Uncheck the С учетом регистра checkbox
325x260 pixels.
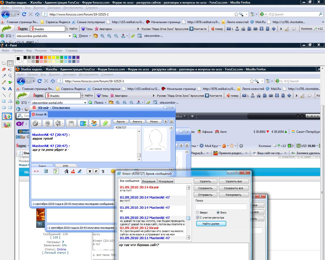[198, 218]
